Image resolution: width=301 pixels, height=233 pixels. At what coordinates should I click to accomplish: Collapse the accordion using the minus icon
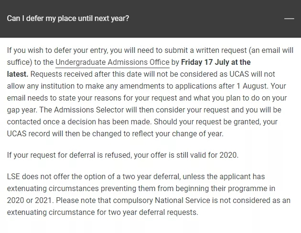coord(289,19)
